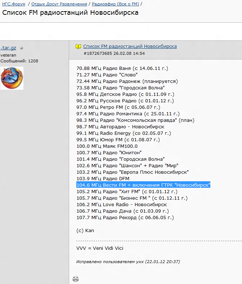This screenshot has width=242, height=284.
Task: Click the line '99.5 МГц Юмор FM'
Action: 118,140
